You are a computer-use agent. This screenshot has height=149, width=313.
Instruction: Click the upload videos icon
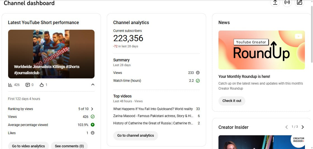pyautogui.click(x=275, y=3)
